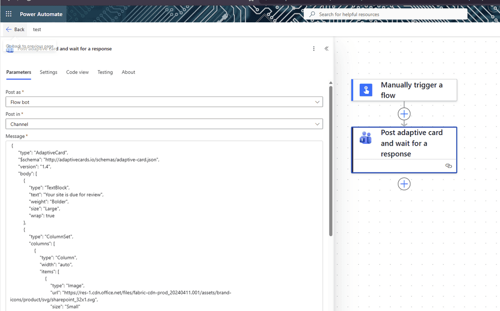The width and height of the screenshot is (500, 311).
Task: Open the three-dot more options menu
Action: coord(314,49)
